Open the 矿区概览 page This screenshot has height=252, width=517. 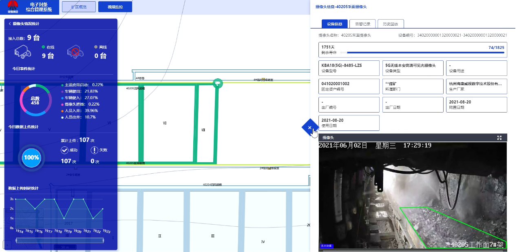(x=79, y=7)
